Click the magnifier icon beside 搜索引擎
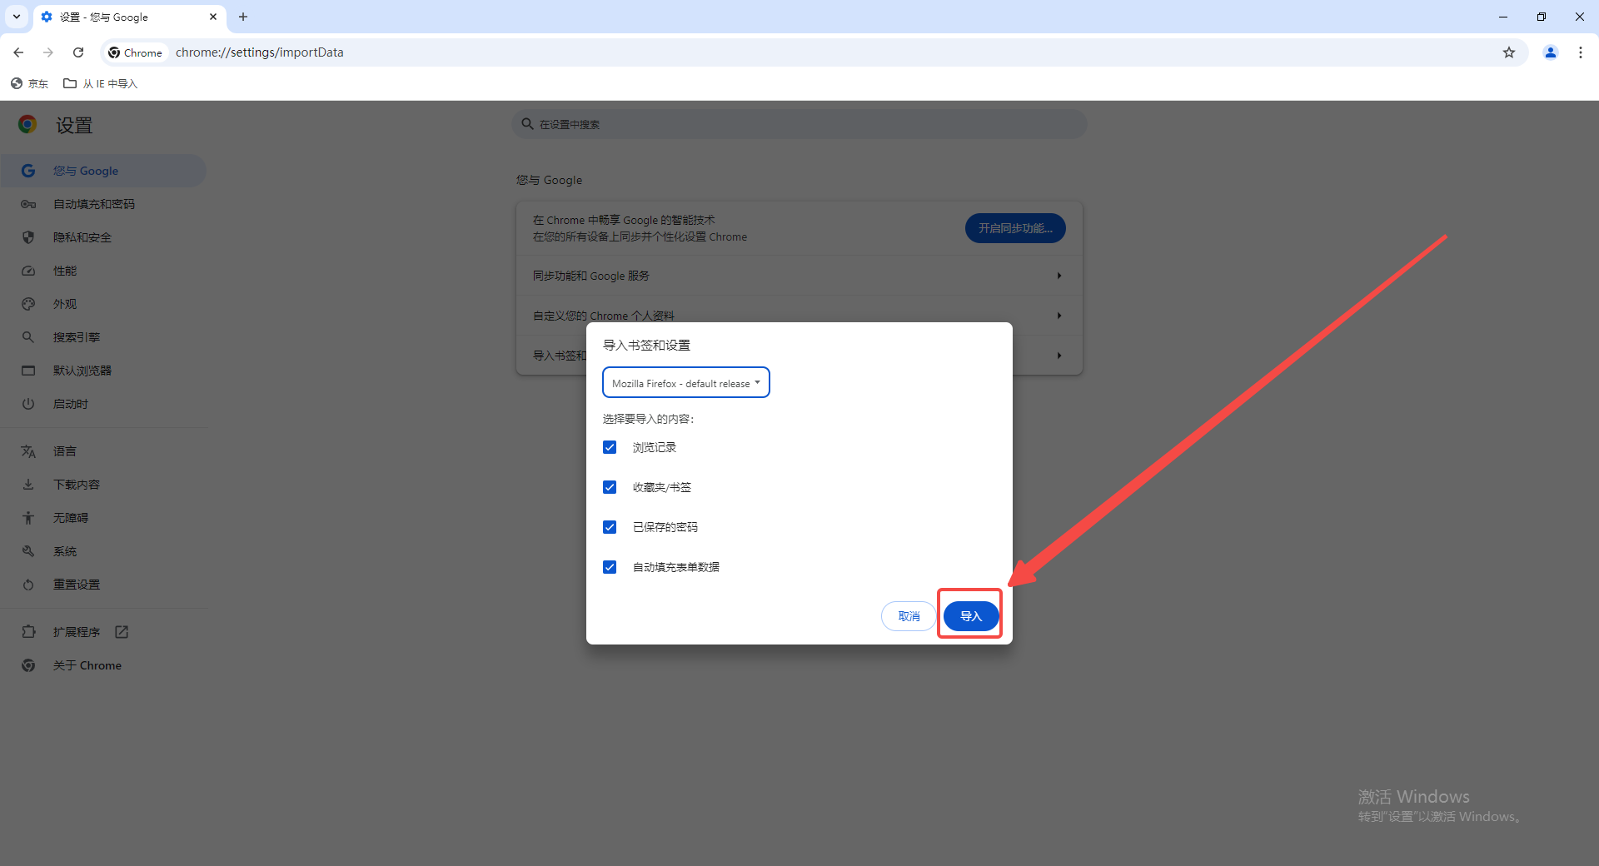The width and height of the screenshot is (1599, 866). pyautogui.click(x=28, y=337)
